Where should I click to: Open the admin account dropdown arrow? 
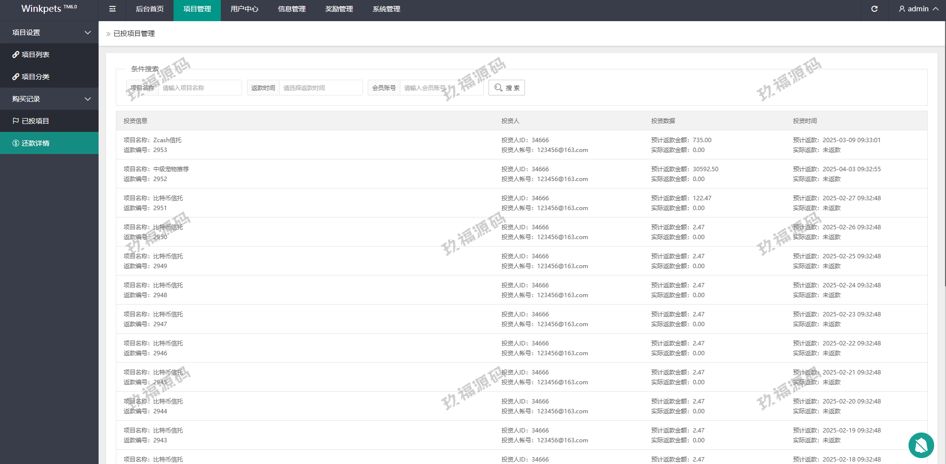click(935, 9)
